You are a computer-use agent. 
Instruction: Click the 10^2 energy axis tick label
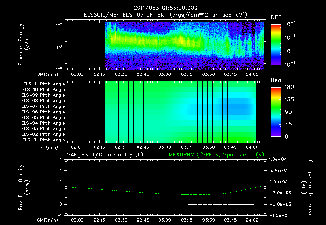pyautogui.click(x=59, y=26)
